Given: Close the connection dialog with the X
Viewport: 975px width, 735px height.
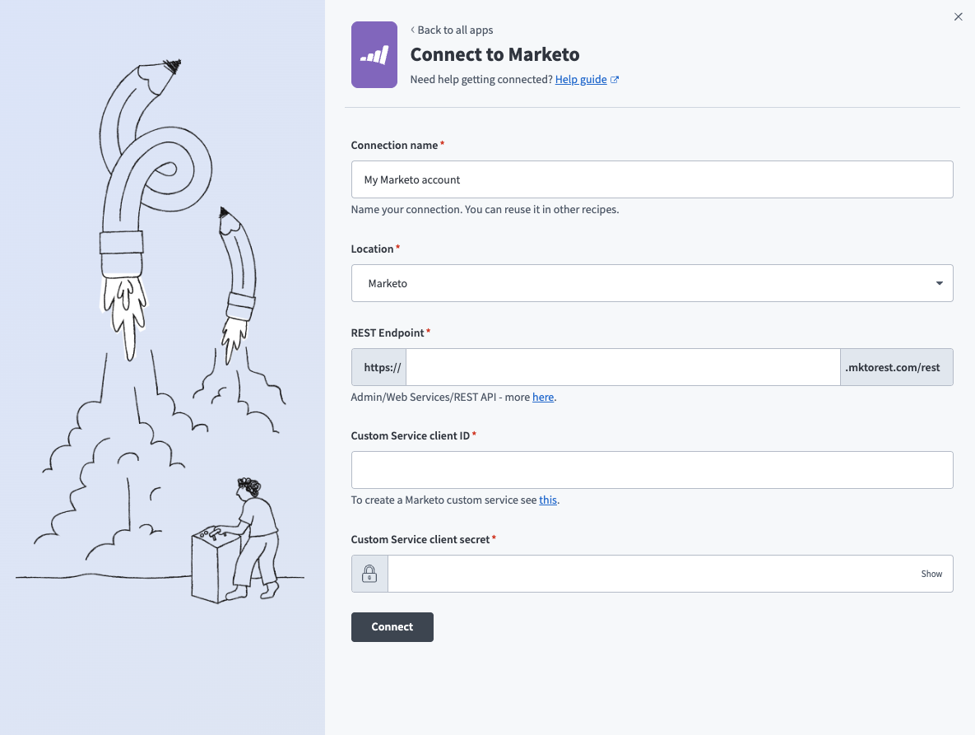Looking at the screenshot, I should point(958,16).
